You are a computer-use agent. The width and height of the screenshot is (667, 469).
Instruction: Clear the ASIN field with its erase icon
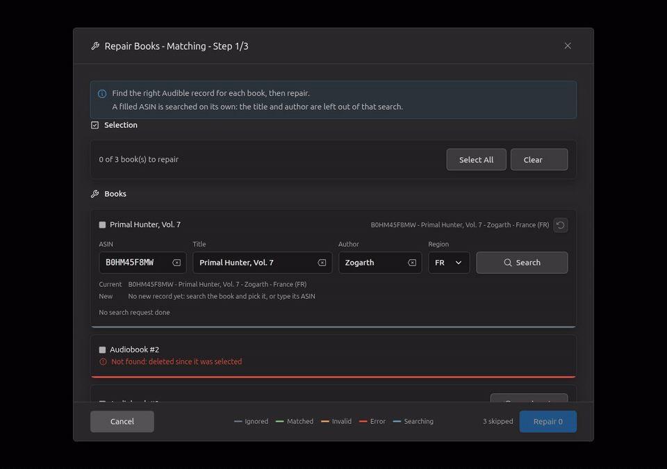[x=176, y=263]
